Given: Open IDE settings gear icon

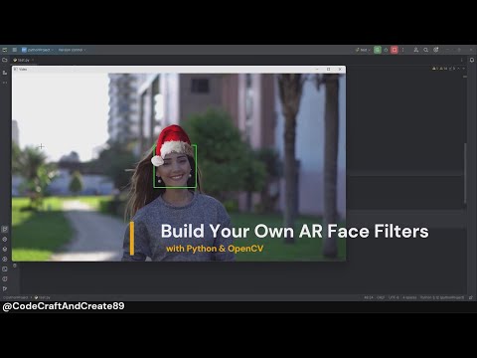Looking at the screenshot, I should (x=436, y=50).
